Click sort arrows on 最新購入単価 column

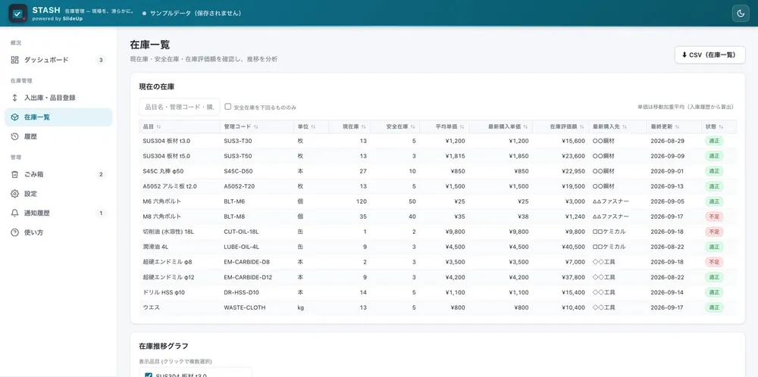[525, 126]
